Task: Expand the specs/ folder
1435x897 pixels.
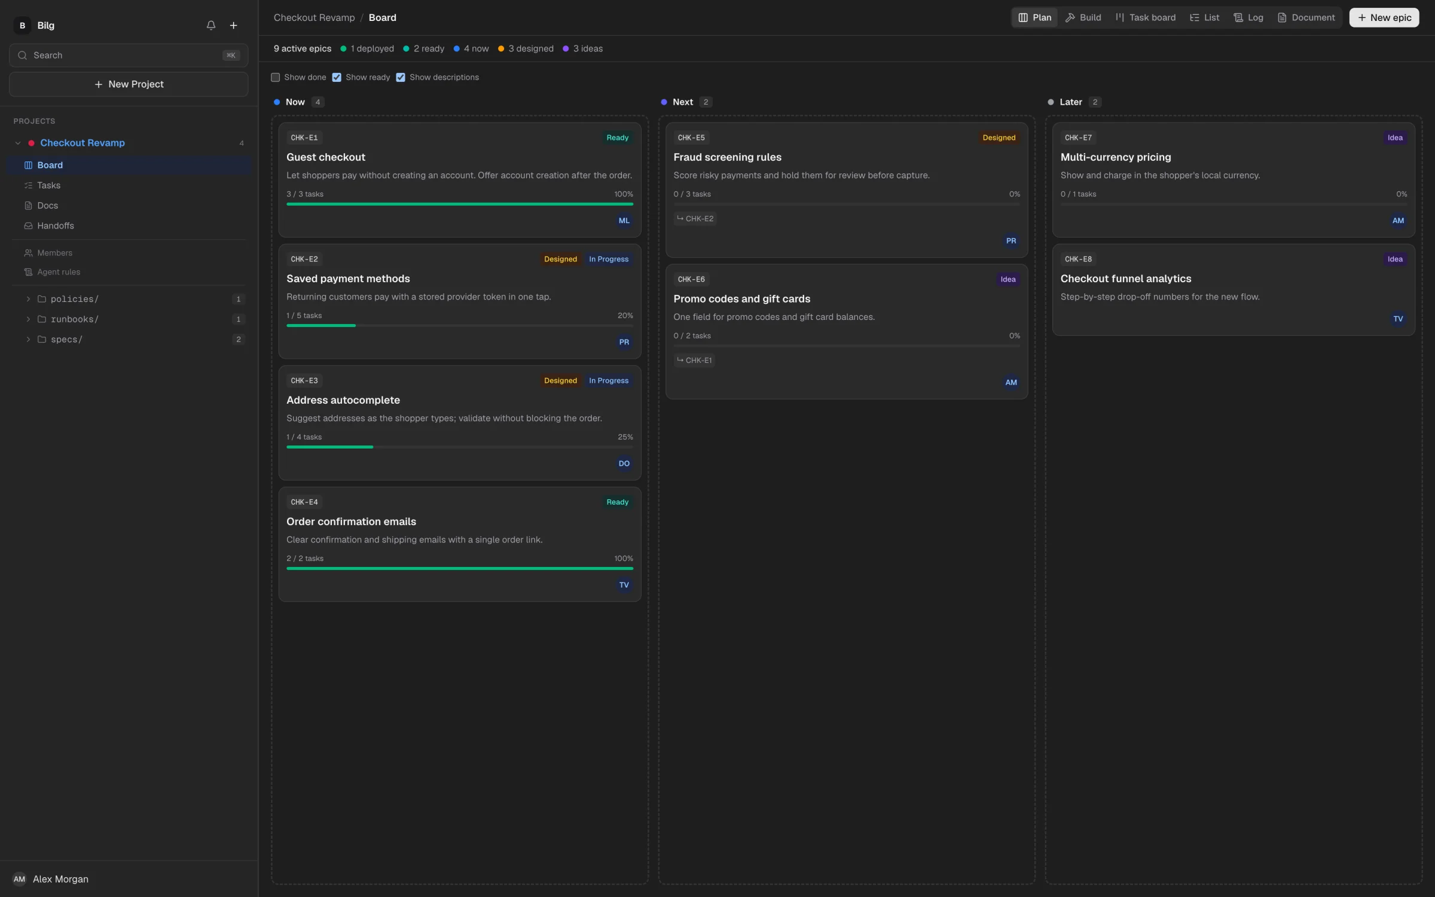Action: (x=28, y=340)
